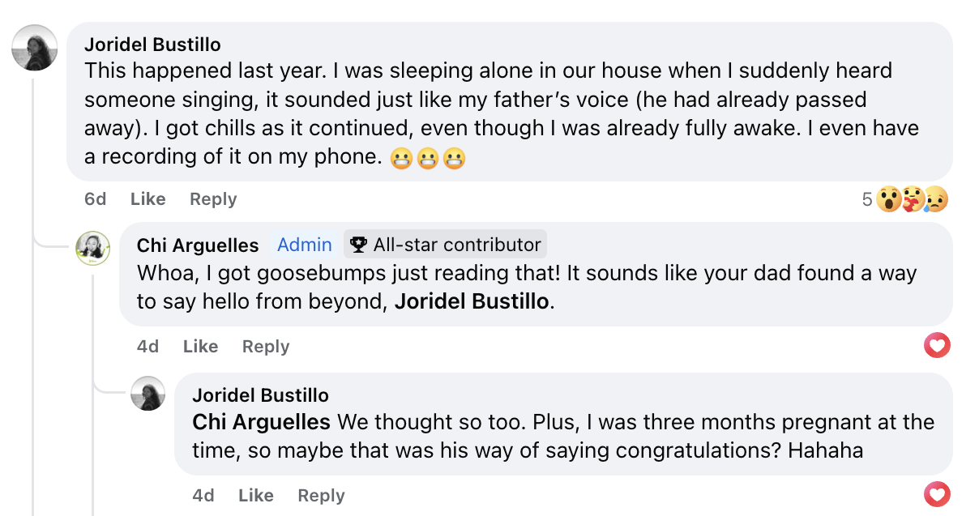Open heart reaction on Joridel's pregnancy reply

(x=937, y=494)
